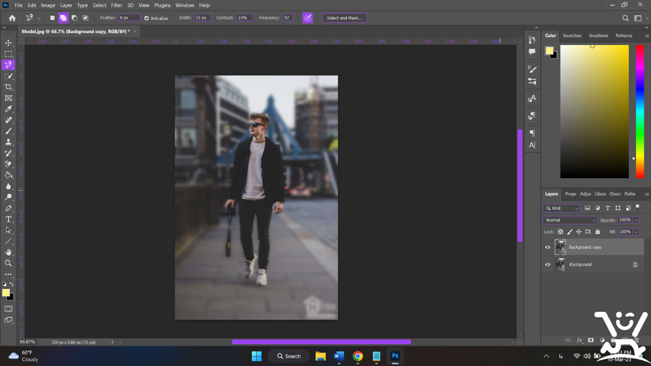Open File Explorer from taskbar
This screenshot has width=651, height=366.
[x=320, y=356]
